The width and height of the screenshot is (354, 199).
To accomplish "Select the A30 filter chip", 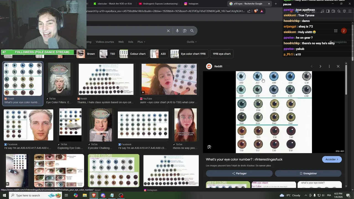I will 159,54.
